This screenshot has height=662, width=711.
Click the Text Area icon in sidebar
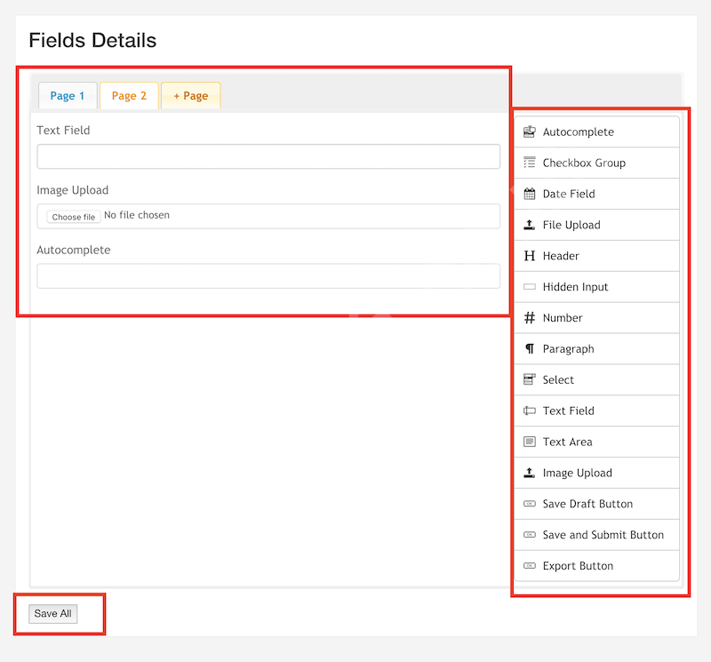click(x=529, y=442)
